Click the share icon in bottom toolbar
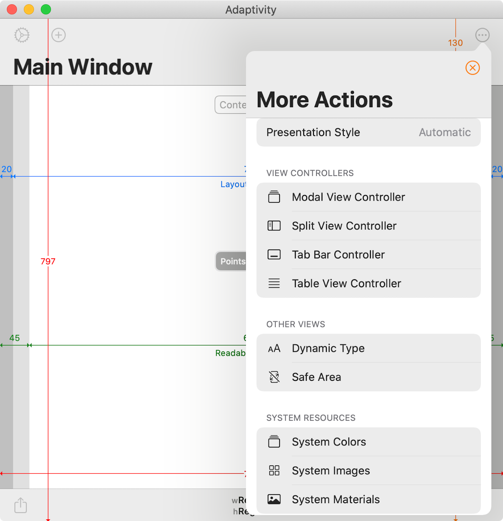Image resolution: width=503 pixels, height=521 pixels. click(20, 505)
